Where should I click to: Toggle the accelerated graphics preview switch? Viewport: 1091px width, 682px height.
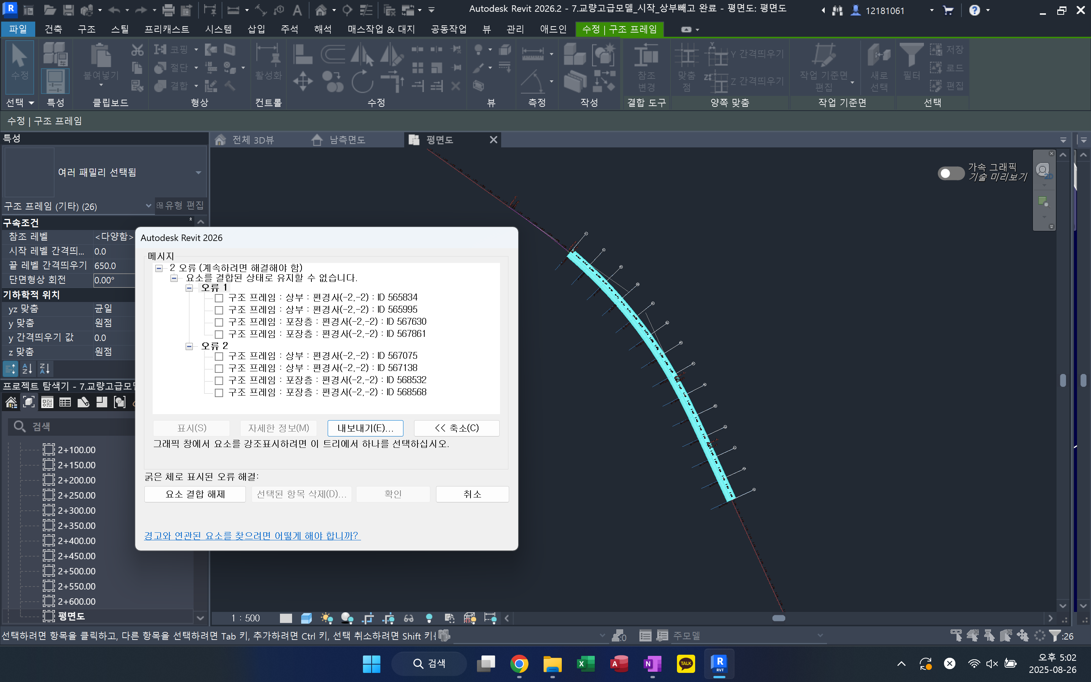[950, 173]
